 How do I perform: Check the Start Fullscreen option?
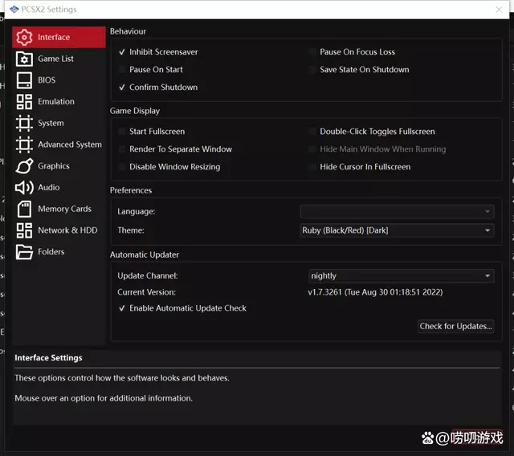(x=122, y=132)
